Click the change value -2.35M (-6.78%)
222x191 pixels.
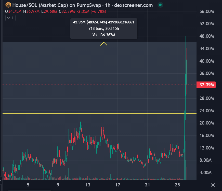pos(92,11)
